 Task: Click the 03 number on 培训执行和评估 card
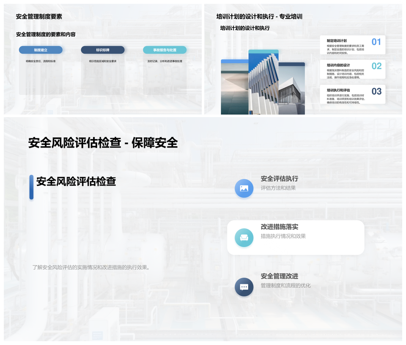(376, 91)
